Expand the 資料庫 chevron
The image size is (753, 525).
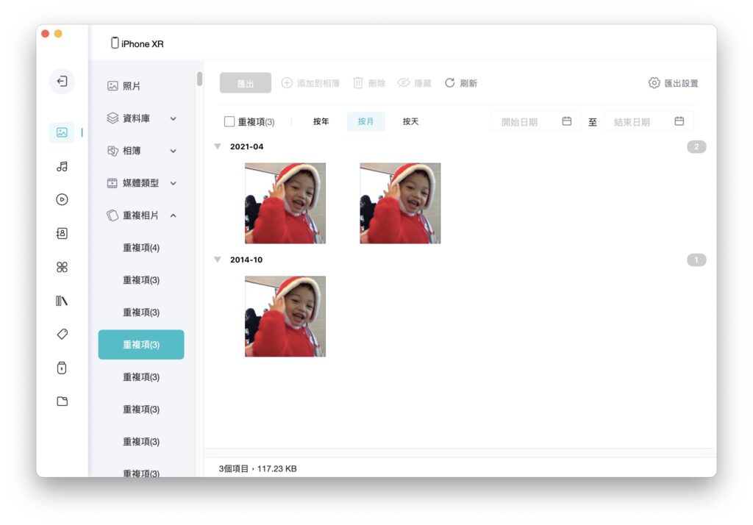click(x=174, y=118)
